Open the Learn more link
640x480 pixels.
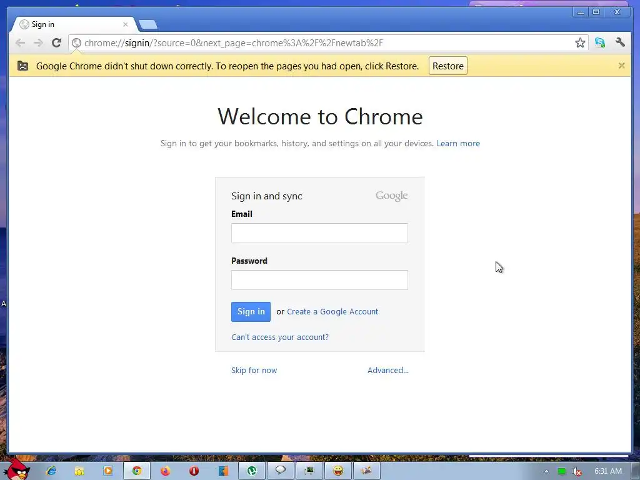pyautogui.click(x=458, y=143)
